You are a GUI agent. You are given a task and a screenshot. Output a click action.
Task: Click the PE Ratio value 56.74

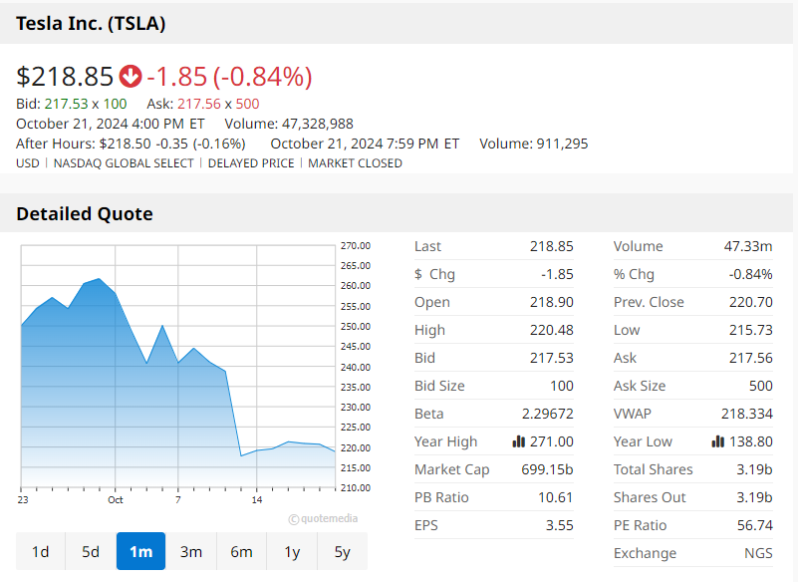pyautogui.click(x=755, y=525)
